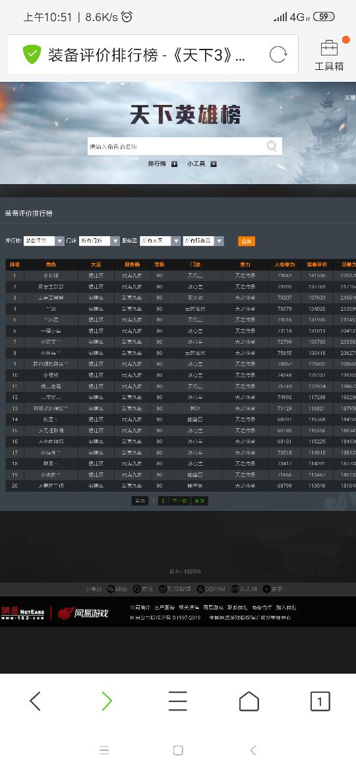Image resolution: width=356 pixels, height=772 pixels.
Task: Open the tab switcher showing 1
Action: [x=320, y=701]
